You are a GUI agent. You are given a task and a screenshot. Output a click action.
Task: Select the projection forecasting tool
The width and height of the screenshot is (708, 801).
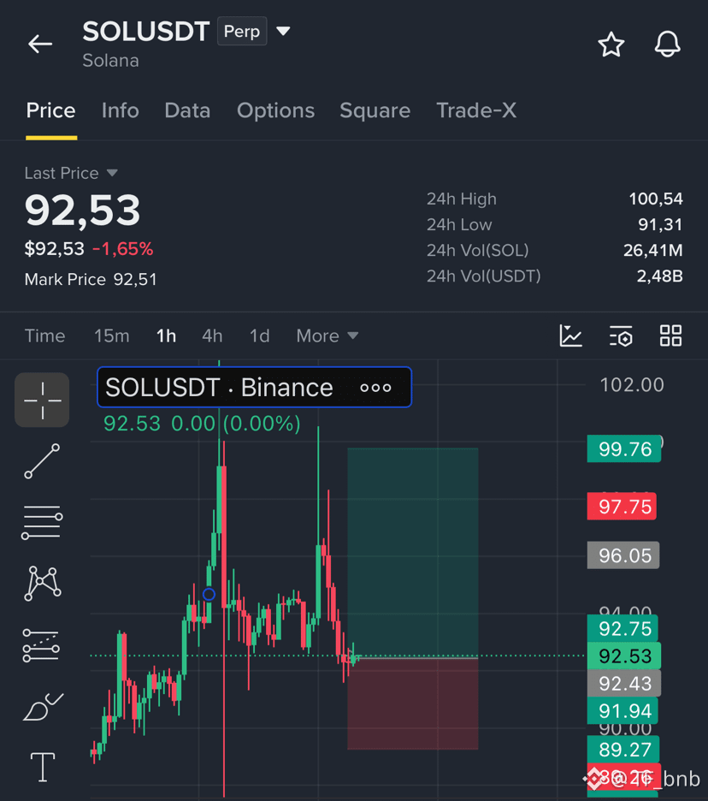tap(41, 645)
